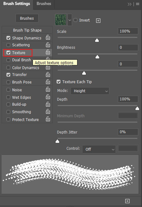Enable the Protect Texture checkbox
The height and width of the screenshot is (207, 142).
[8, 120]
